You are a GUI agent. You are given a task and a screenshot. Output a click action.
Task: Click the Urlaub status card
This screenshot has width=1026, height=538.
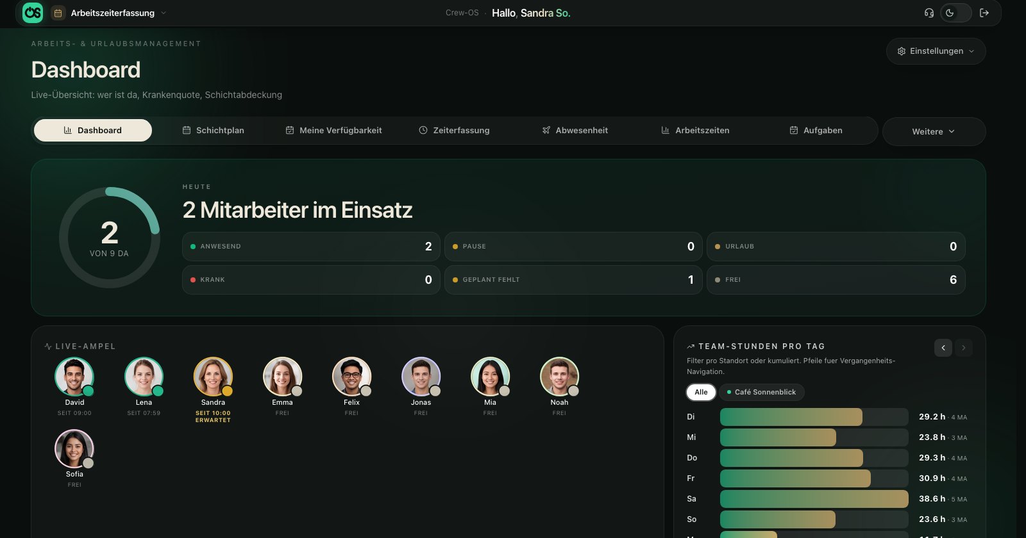pyautogui.click(x=836, y=247)
